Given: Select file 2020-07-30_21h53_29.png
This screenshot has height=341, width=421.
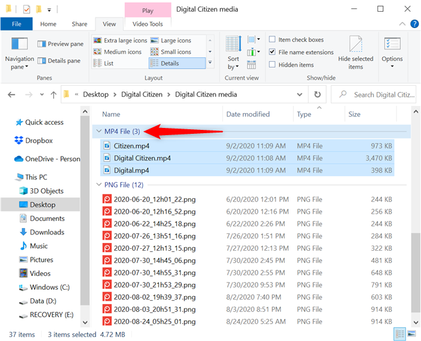Looking at the screenshot, I should tap(247, 285).
